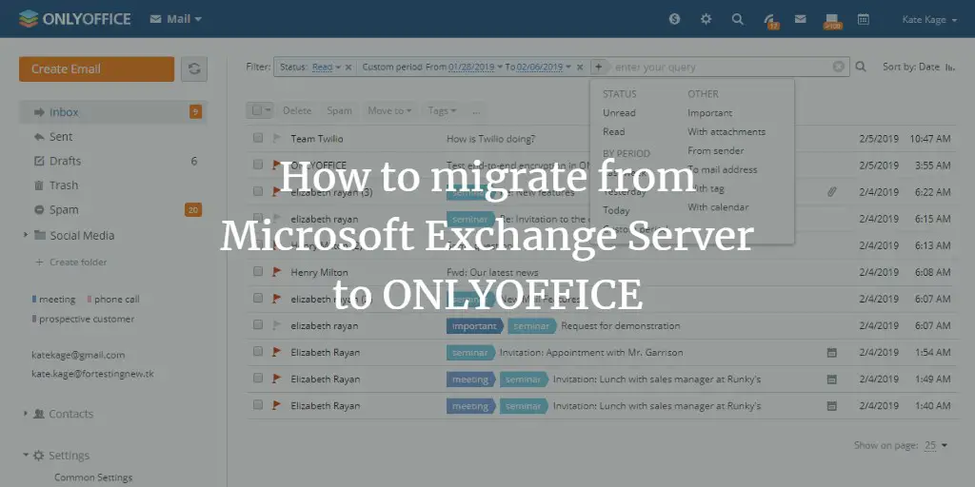Choose Important in filter menu
This screenshot has width=975, height=487.
(x=710, y=113)
